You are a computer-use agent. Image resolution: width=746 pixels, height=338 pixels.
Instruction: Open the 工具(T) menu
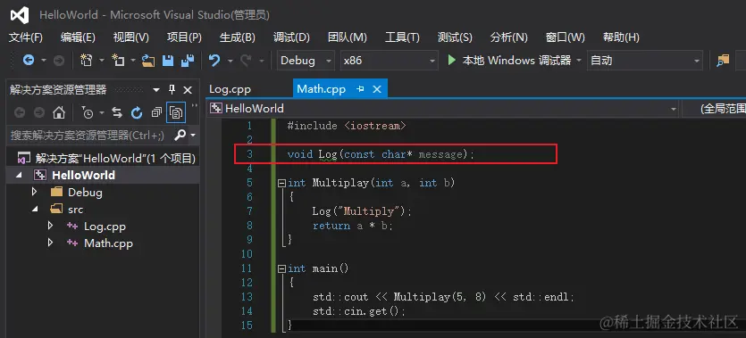(402, 37)
